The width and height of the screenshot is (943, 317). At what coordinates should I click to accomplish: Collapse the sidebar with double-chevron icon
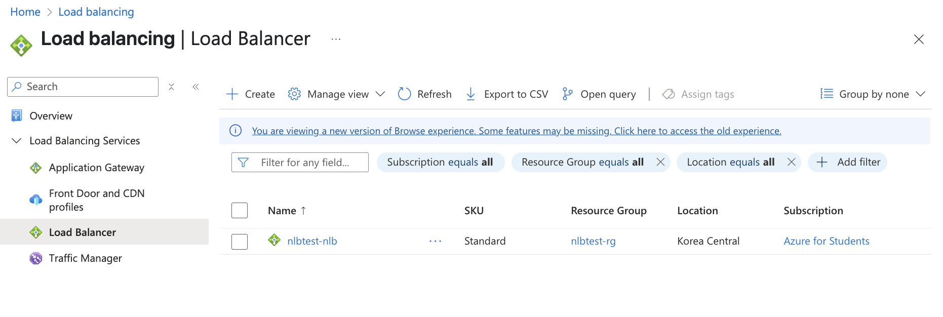(x=196, y=87)
